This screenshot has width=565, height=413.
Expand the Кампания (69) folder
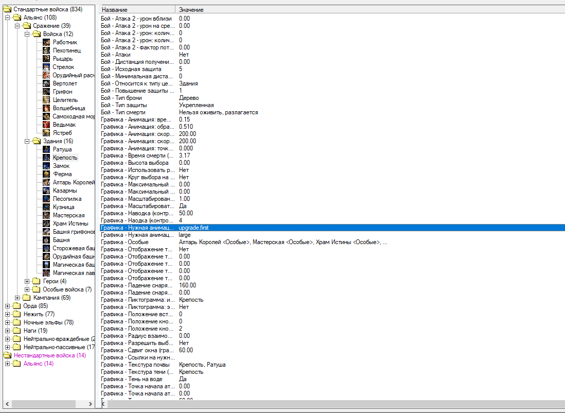tap(17, 298)
